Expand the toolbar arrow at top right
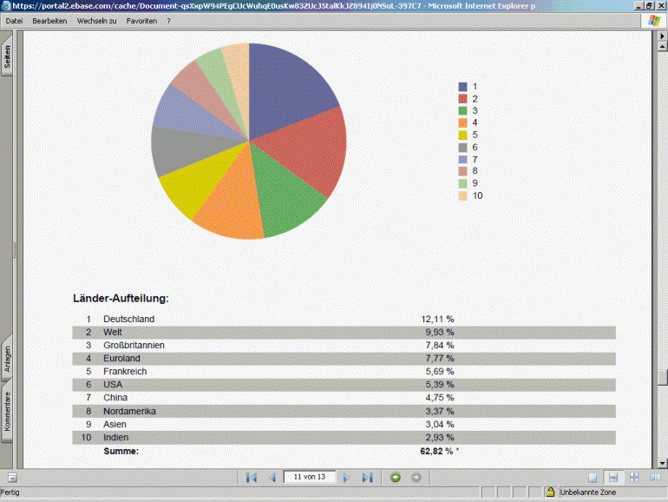 click(x=663, y=36)
